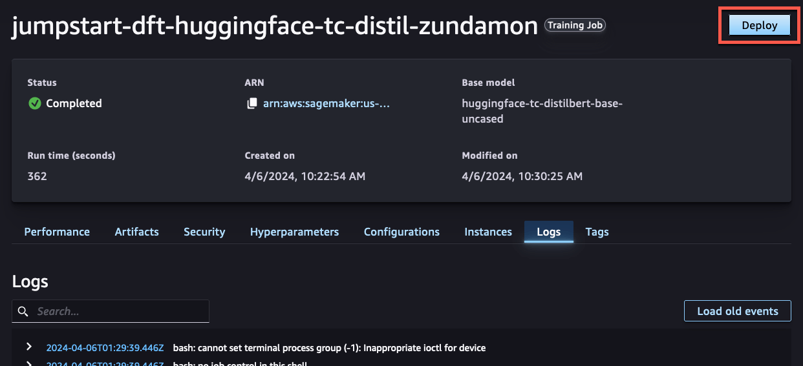
Task: Expand the 'cannot set terminal process group' log entry
Action: (x=28, y=347)
